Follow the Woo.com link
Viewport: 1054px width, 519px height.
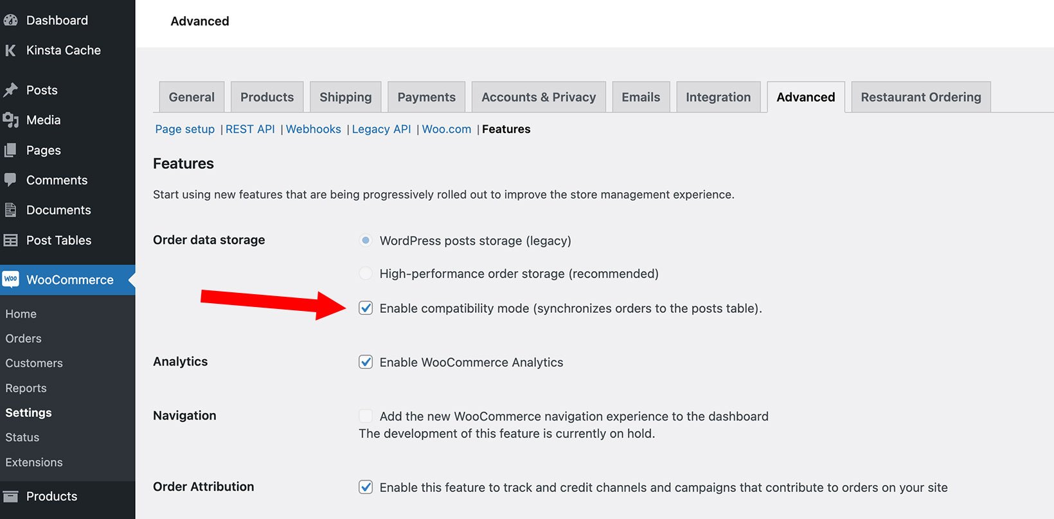pos(446,129)
